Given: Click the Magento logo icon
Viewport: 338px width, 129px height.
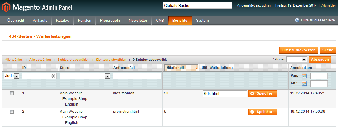Looking at the screenshot, I should (x=6, y=7).
